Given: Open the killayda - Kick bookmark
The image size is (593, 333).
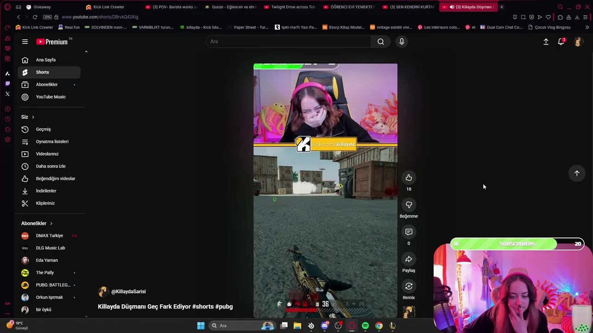Looking at the screenshot, I should (201, 27).
